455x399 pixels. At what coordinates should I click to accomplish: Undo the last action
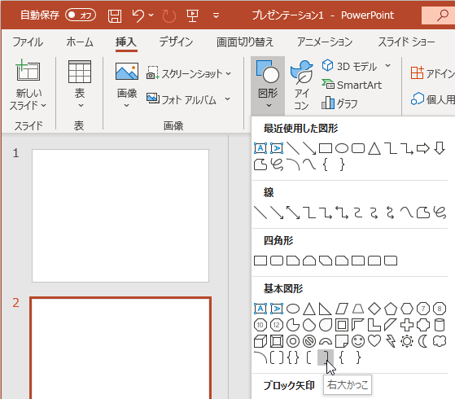click(138, 15)
